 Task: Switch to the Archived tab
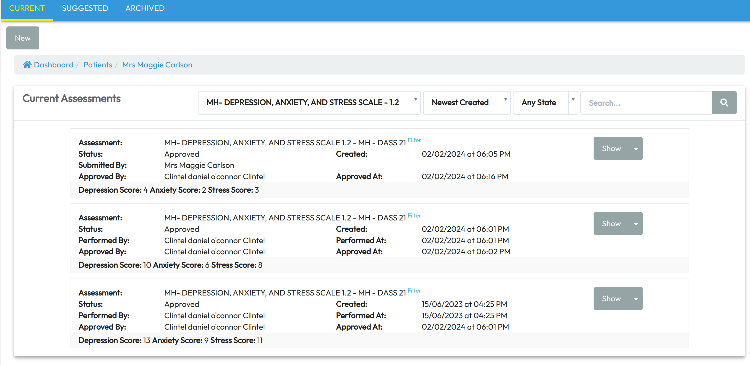point(145,8)
